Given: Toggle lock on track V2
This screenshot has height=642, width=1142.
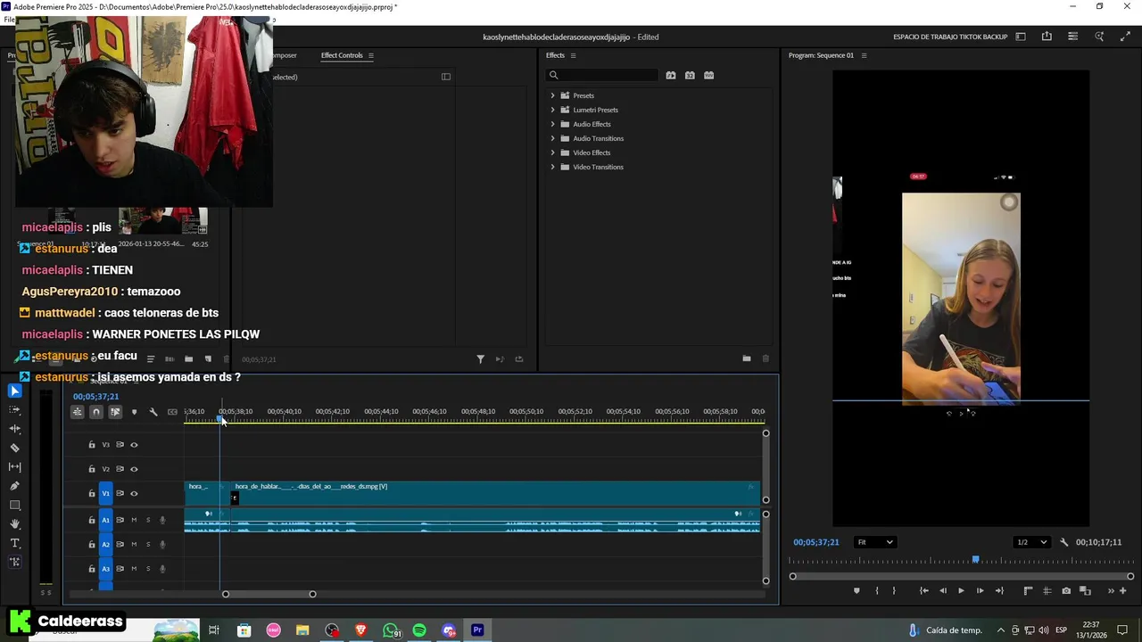Looking at the screenshot, I should point(91,469).
